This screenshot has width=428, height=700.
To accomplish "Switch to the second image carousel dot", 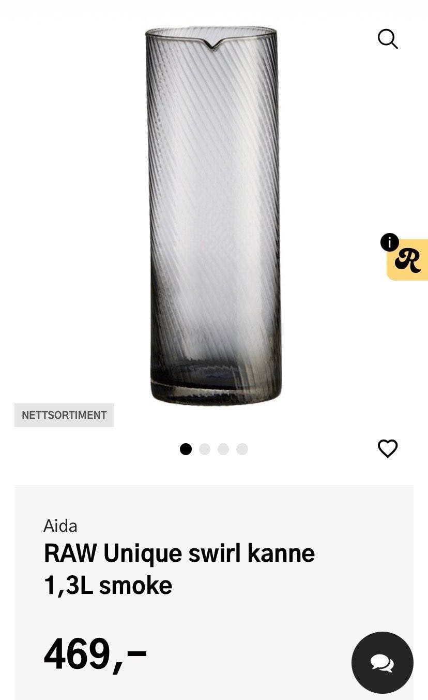I will 205,449.
